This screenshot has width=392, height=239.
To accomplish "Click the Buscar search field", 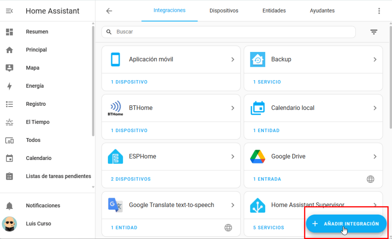I will pos(230,32).
